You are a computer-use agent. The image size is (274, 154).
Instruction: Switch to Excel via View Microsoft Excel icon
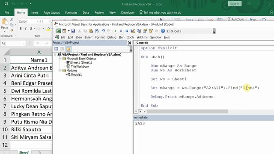(59, 31)
